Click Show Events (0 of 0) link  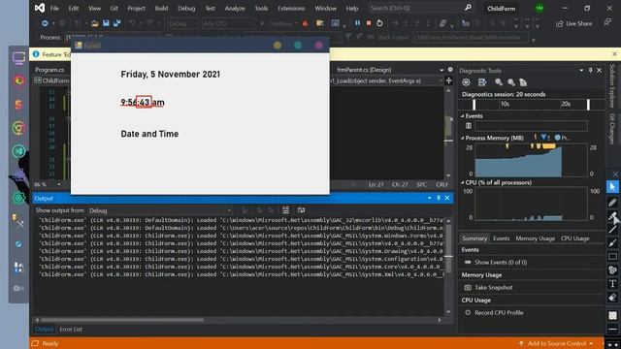501,262
